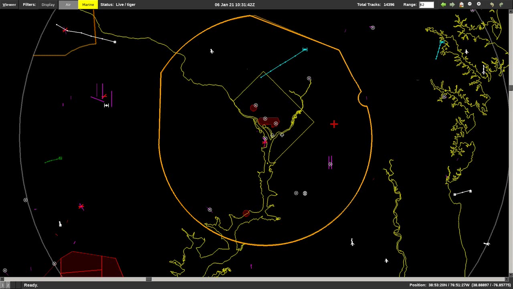Toggle the Air tracks filter

point(68,5)
